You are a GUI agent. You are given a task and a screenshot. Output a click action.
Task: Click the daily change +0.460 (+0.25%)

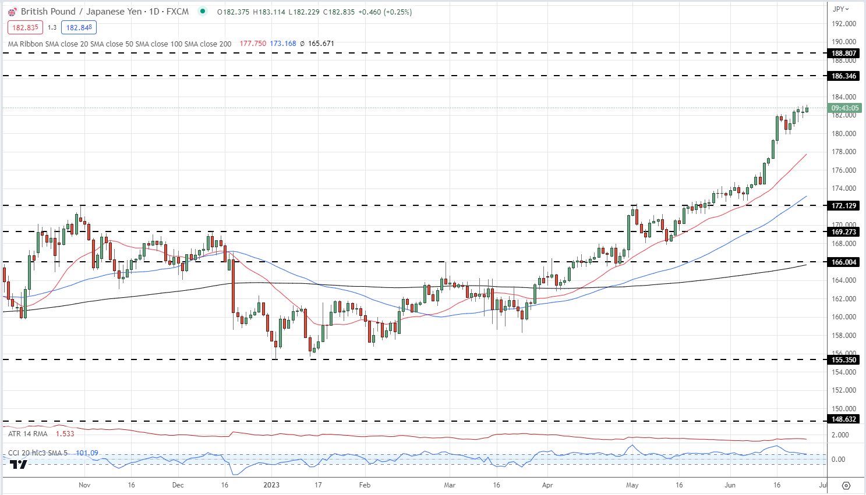point(384,12)
